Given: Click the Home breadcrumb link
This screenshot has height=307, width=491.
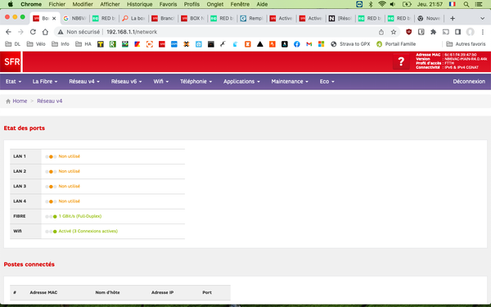Looking at the screenshot, I should (20, 102).
